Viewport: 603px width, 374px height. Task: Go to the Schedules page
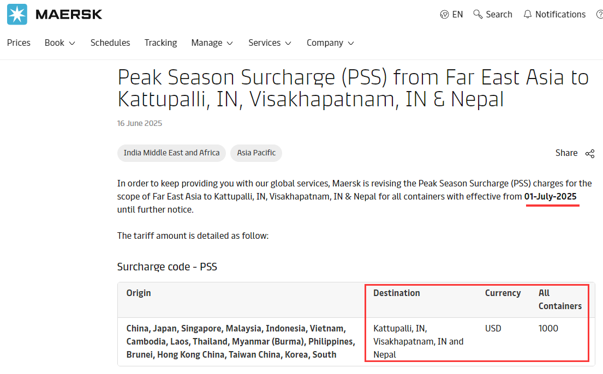pos(110,43)
